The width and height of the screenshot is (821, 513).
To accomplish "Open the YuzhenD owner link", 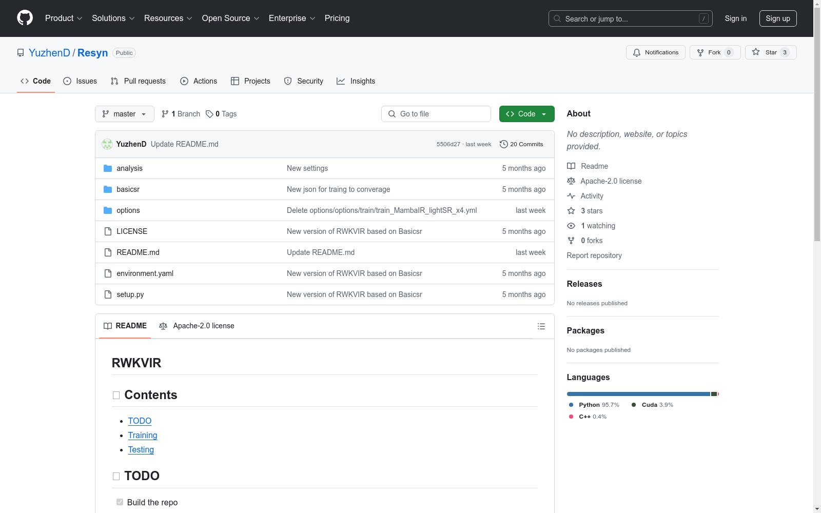I will click(x=49, y=53).
